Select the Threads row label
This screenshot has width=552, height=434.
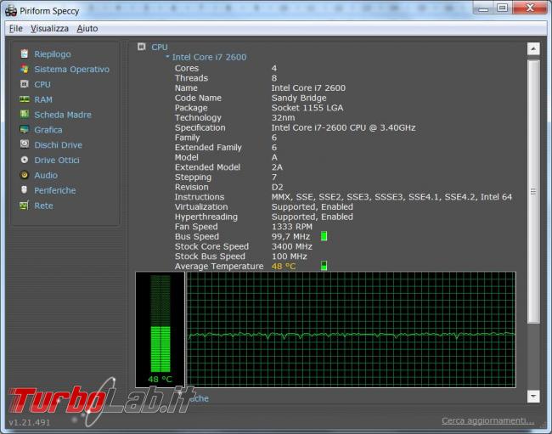point(191,78)
